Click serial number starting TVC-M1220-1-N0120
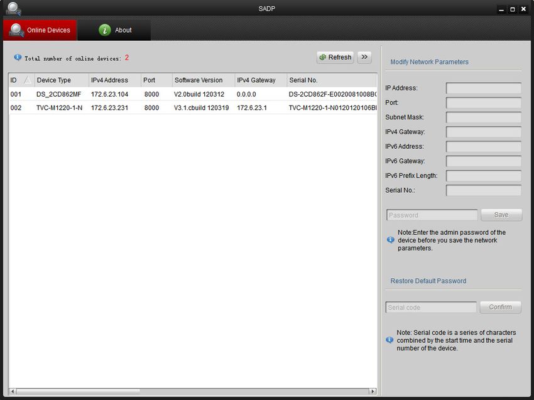534x400 pixels. 332,108
